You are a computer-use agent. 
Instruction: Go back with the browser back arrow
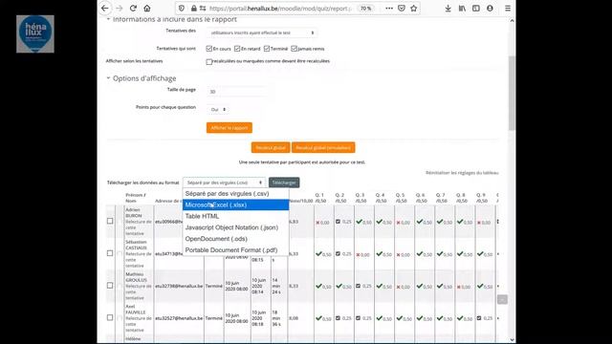104,9
